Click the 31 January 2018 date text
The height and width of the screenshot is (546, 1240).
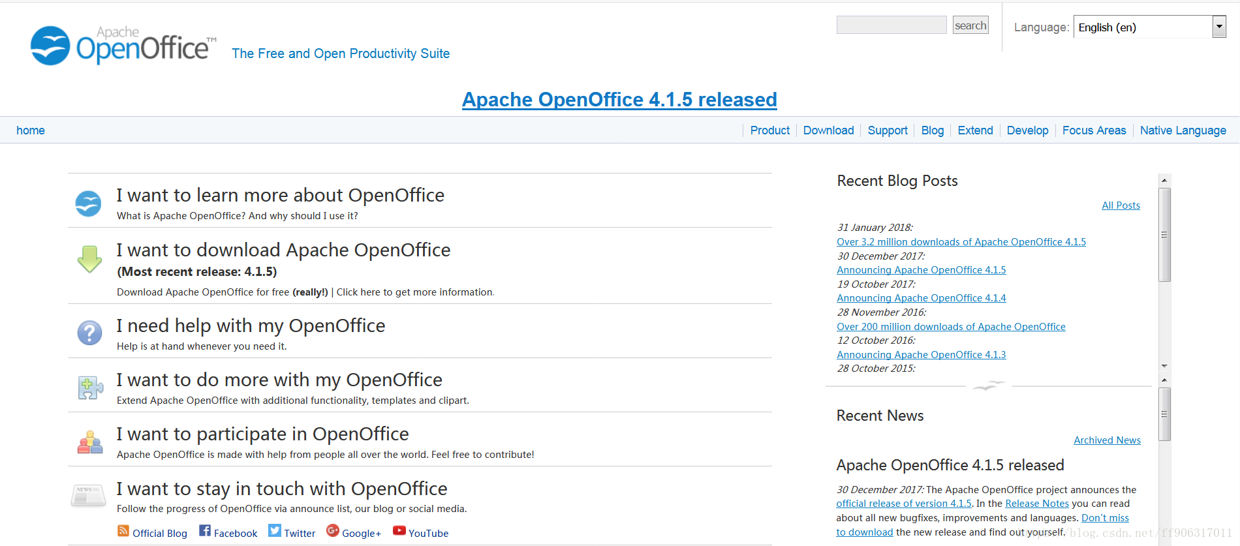tap(875, 228)
